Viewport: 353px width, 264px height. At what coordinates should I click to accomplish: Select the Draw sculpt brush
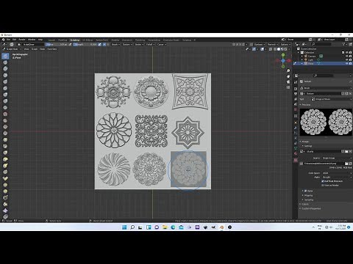click(x=5, y=56)
